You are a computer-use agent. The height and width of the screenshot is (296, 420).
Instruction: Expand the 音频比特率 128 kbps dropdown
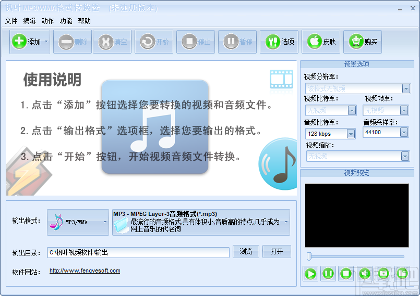351,134
